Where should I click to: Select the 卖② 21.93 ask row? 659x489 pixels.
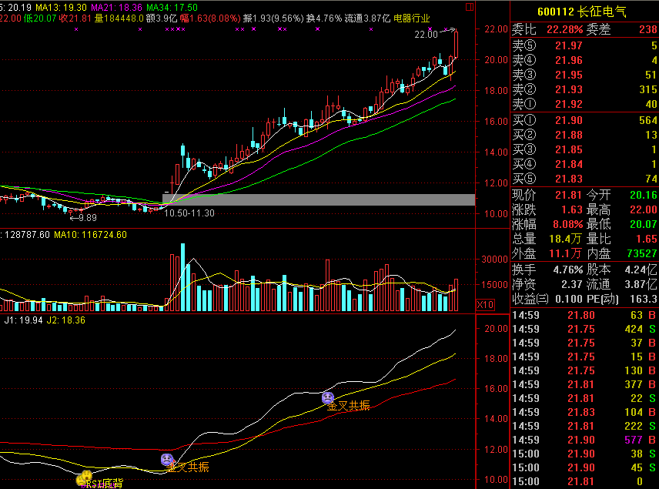tap(584, 89)
